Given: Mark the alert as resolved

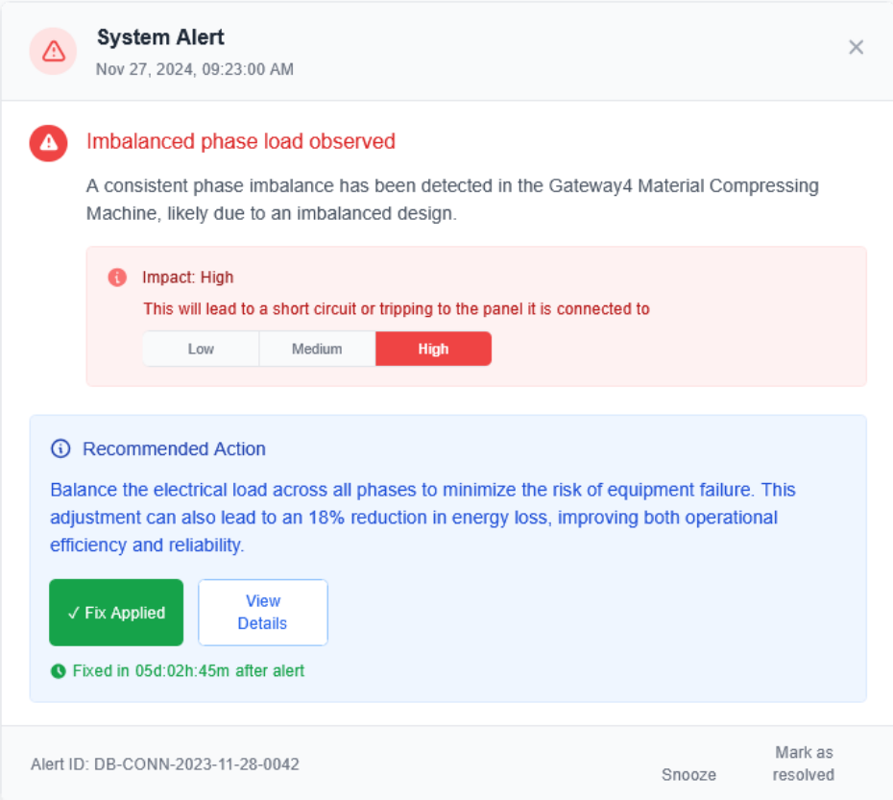Looking at the screenshot, I should coord(804,764).
